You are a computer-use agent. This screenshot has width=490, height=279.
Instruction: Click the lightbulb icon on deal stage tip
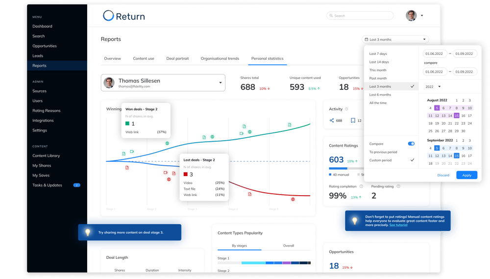click(88, 232)
